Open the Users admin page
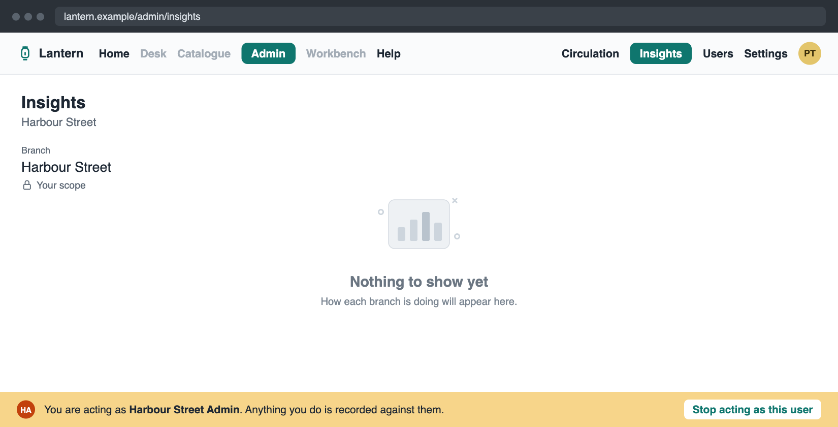Viewport: 838px width, 427px height. pyautogui.click(x=718, y=53)
